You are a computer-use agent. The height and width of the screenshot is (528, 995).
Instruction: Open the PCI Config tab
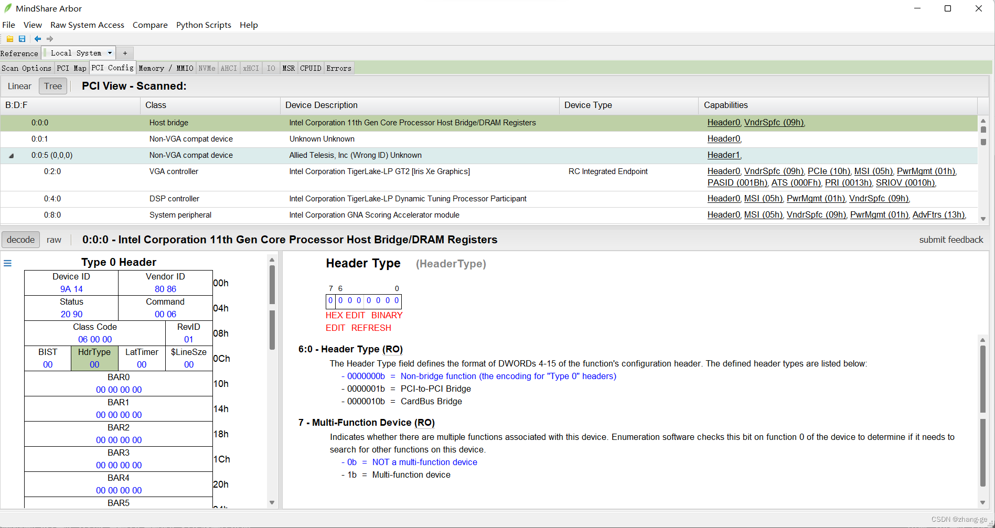[x=112, y=68]
